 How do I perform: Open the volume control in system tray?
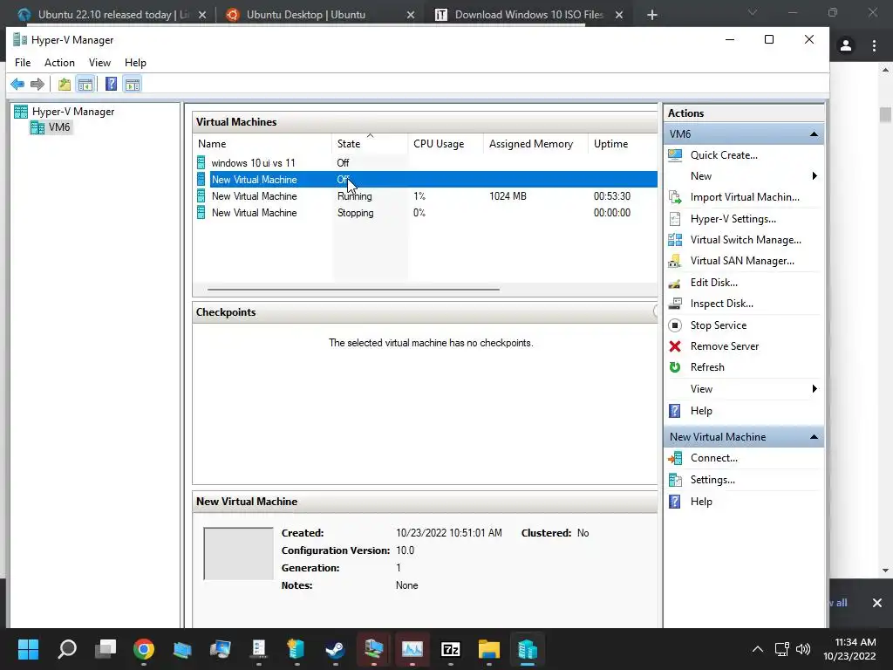click(x=803, y=649)
